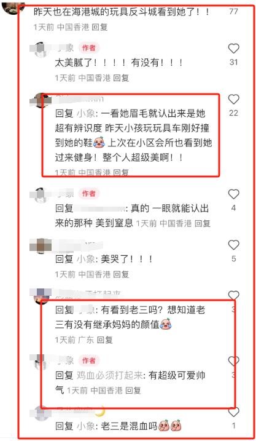Image resolution: width=256 pixels, height=441 pixels.
Task: Like the 有看到老三吗 comment
Action: [233, 296]
